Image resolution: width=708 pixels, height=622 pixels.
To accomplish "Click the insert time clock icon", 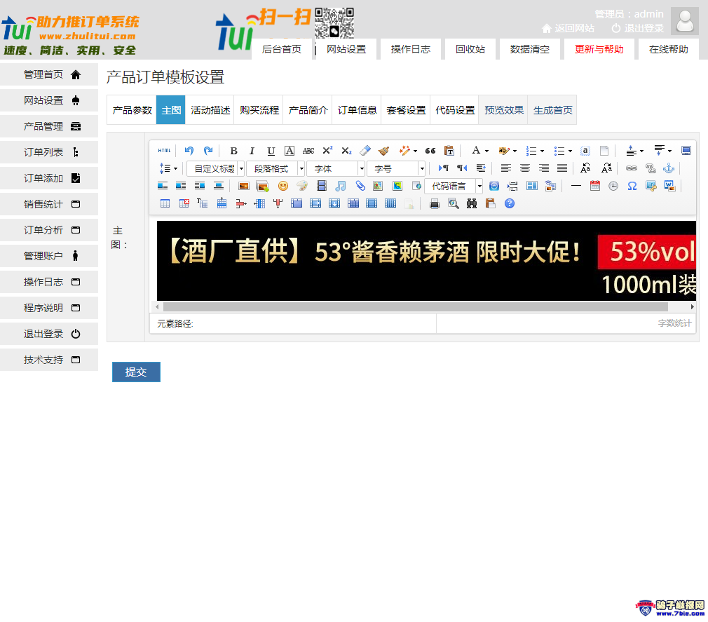I will 613,186.
